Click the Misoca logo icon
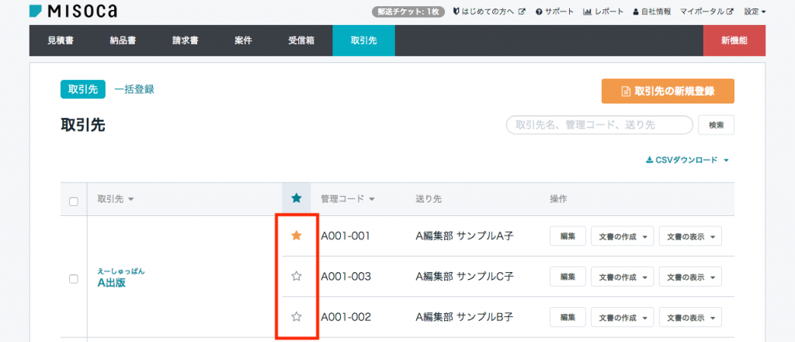 tap(36, 11)
